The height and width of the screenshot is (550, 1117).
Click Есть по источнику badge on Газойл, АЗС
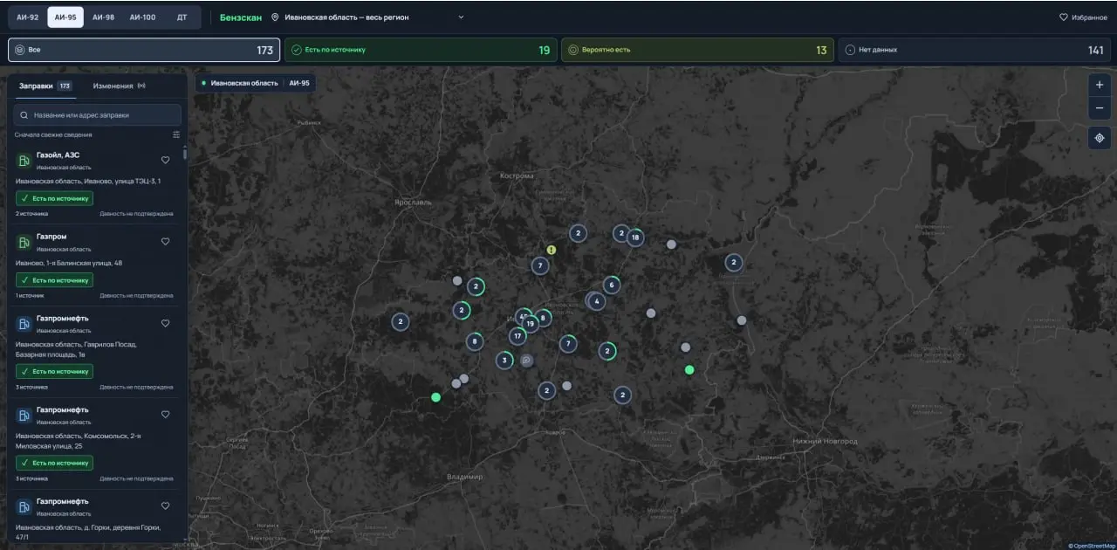click(54, 198)
